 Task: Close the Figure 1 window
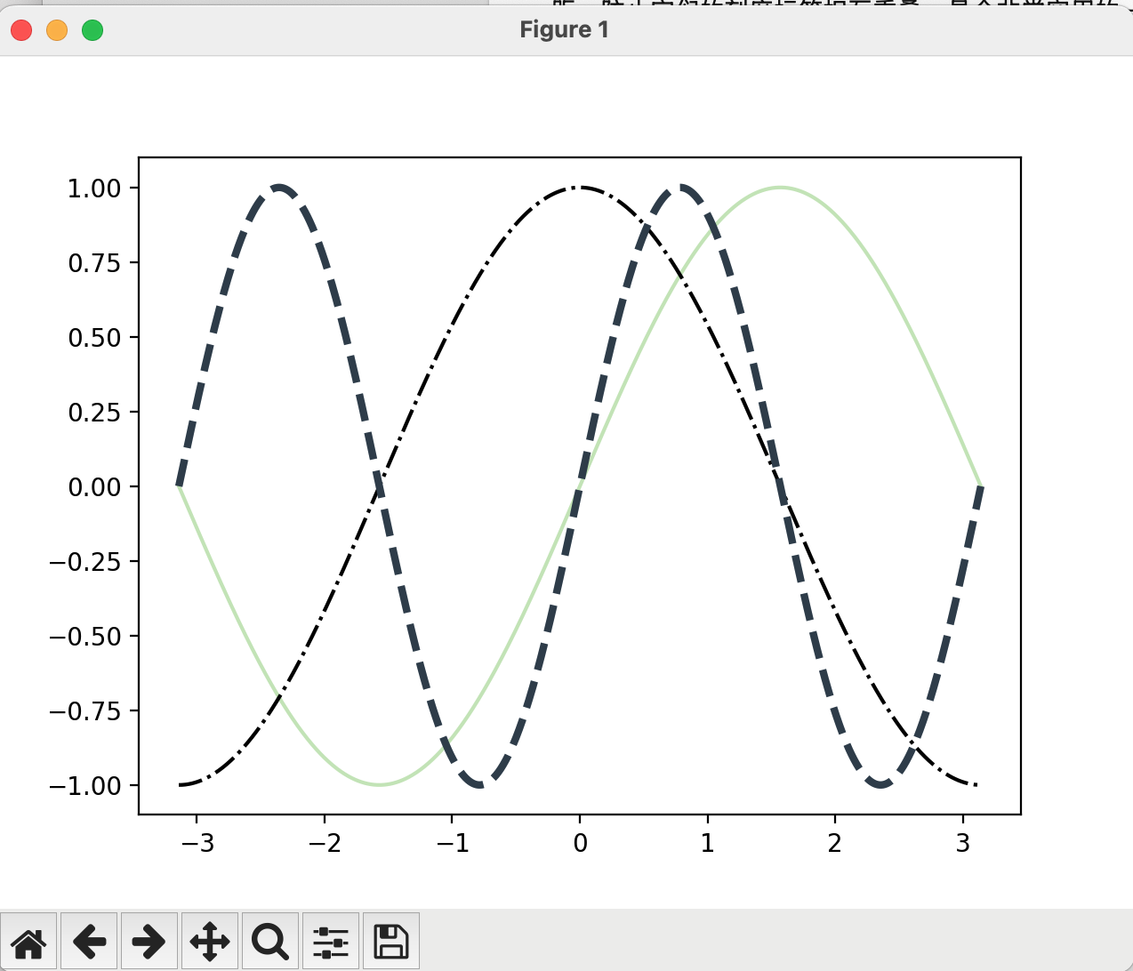point(21,30)
